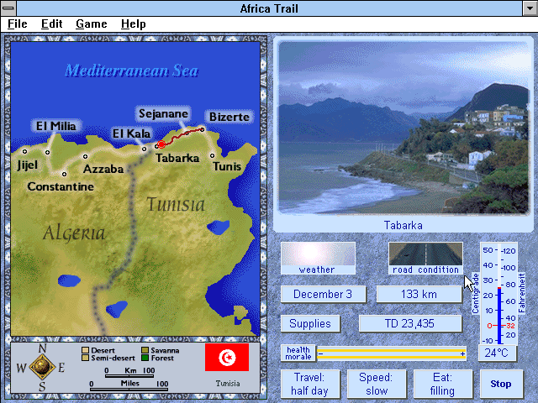
Task: Click the health and morale bar
Action: tap(391, 353)
